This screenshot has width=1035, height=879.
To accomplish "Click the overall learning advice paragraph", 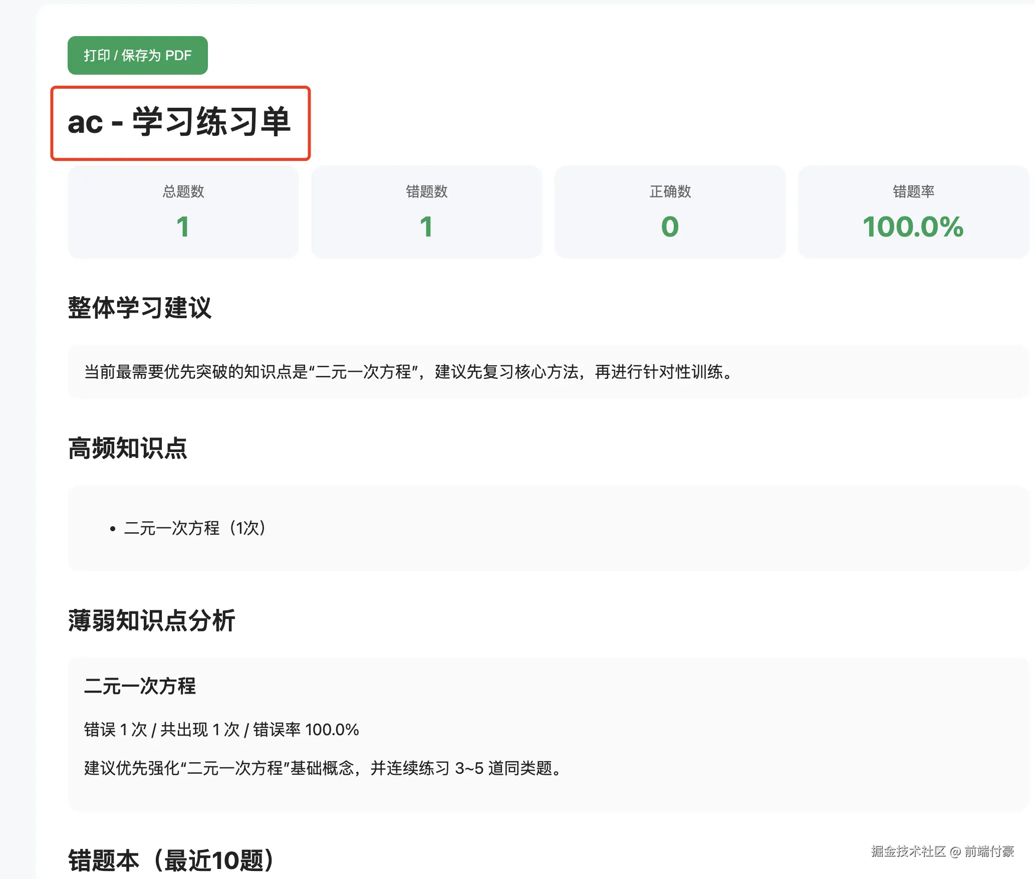I will pyautogui.click(x=408, y=372).
